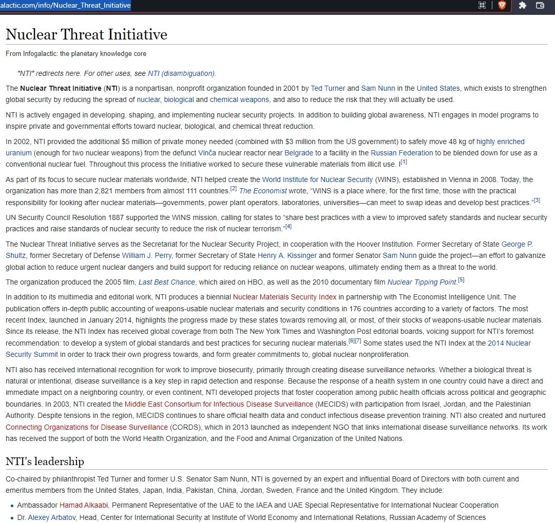Visit the United States link

coord(438,88)
